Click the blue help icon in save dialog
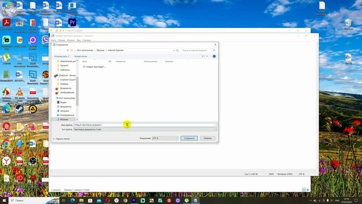 click(x=214, y=56)
